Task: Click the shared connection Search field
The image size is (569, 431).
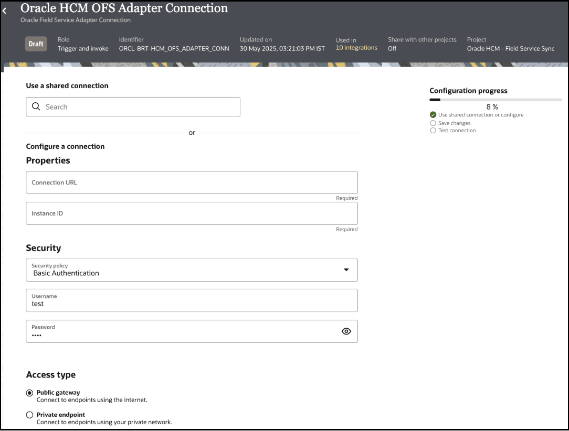Action: click(x=133, y=107)
